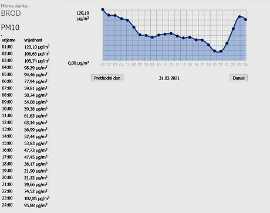Click the 23:00 row value 102,85 µg/m³

click(x=37, y=198)
